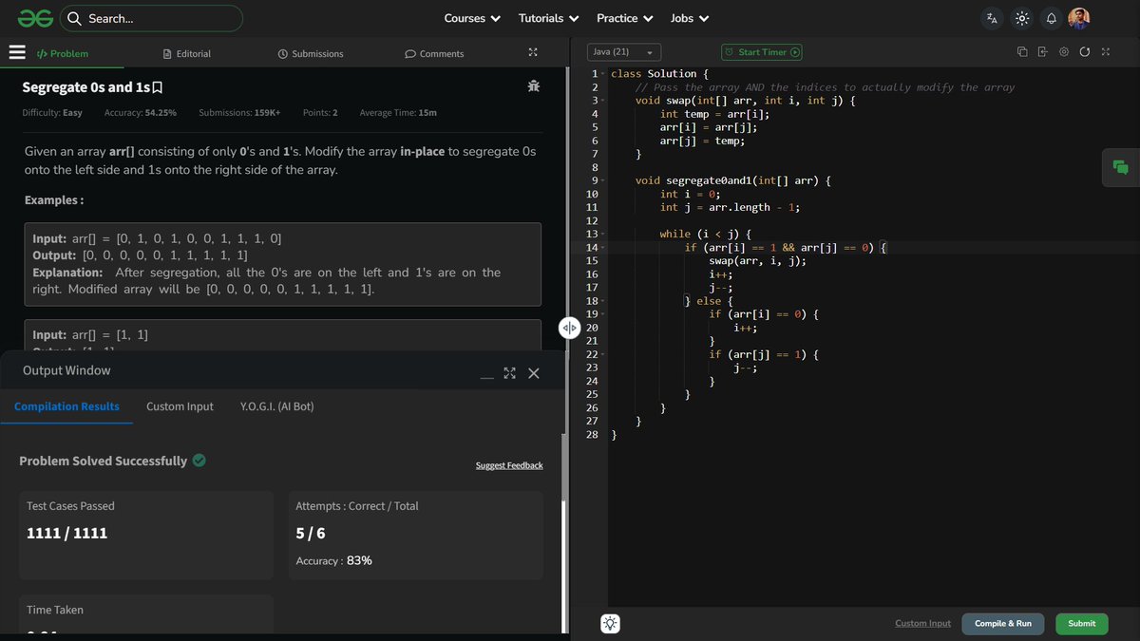Reset the code with the refresh icon
The image size is (1140, 641).
pos(1085,53)
